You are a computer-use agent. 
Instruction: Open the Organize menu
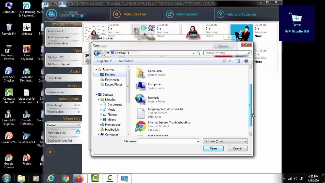104,61
